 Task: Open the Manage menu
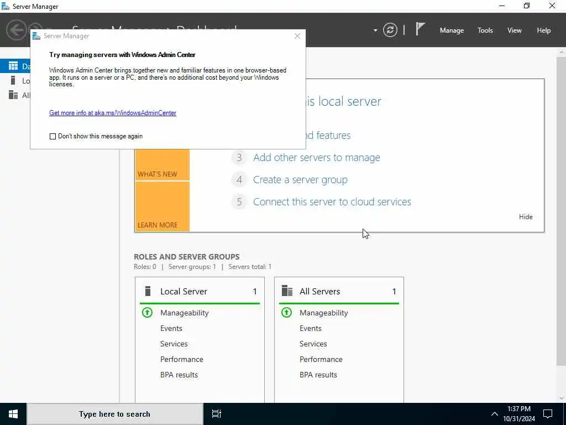click(452, 30)
